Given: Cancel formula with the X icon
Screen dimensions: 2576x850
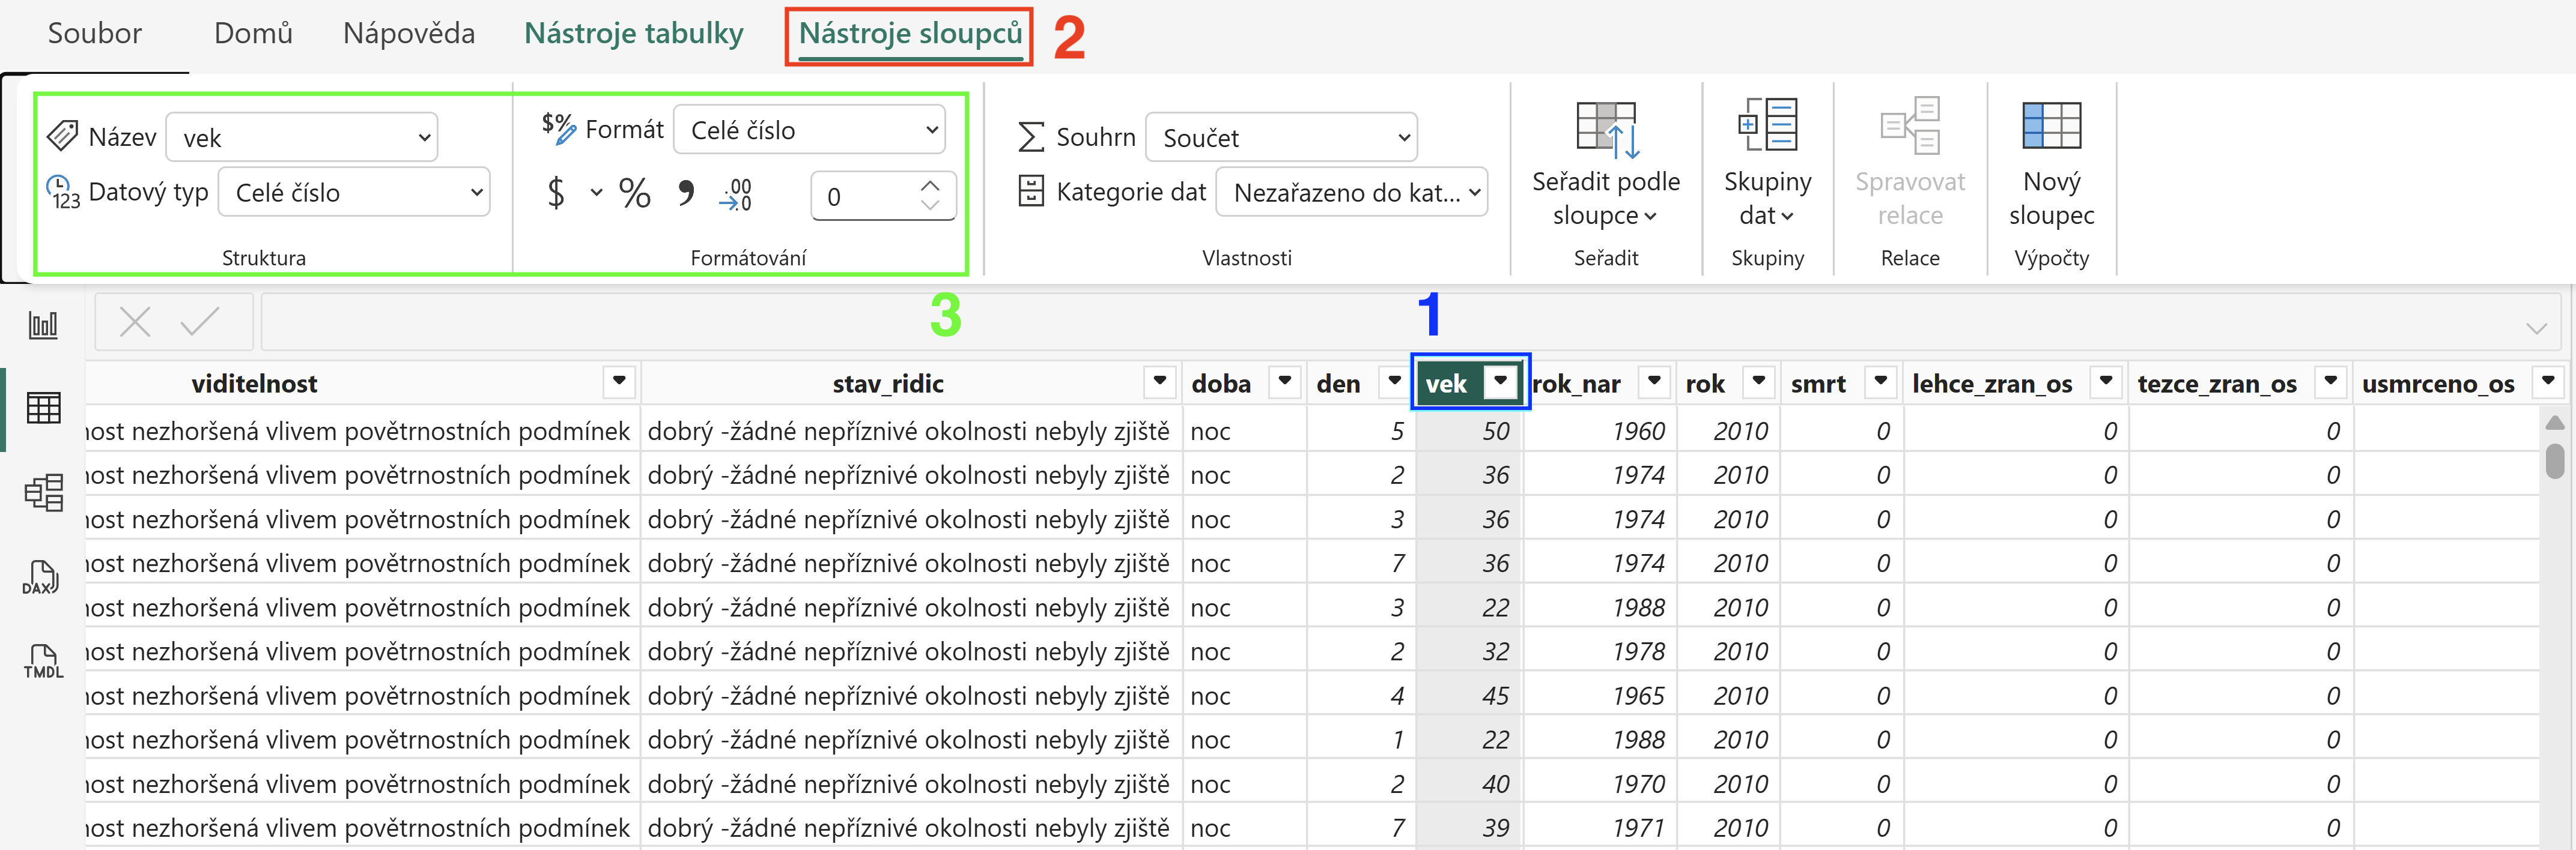Looking at the screenshot, I should click(135, 322).
